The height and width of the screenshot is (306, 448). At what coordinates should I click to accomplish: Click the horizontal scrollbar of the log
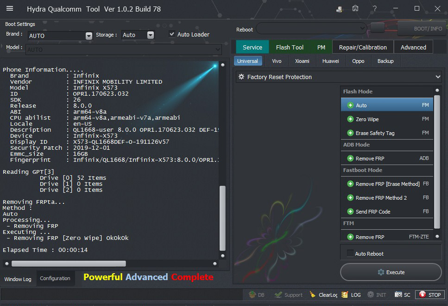point(69,263)
